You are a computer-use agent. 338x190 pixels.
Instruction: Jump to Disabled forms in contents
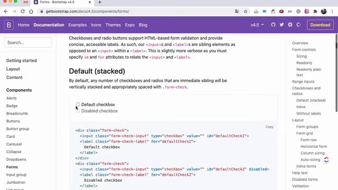tap(305, 179)
